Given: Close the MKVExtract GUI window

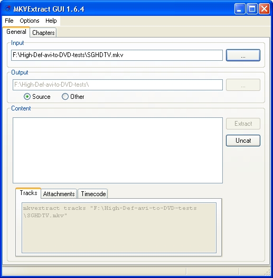Looking at the screenshot, I should click(x=264, y=8).
